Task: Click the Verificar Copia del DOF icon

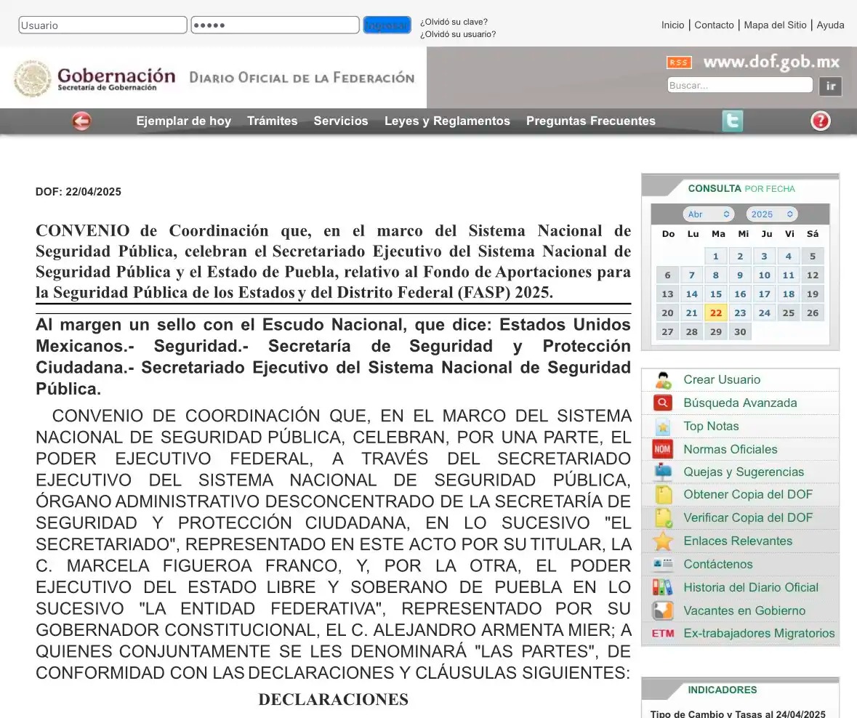Action: coord(663,517)
